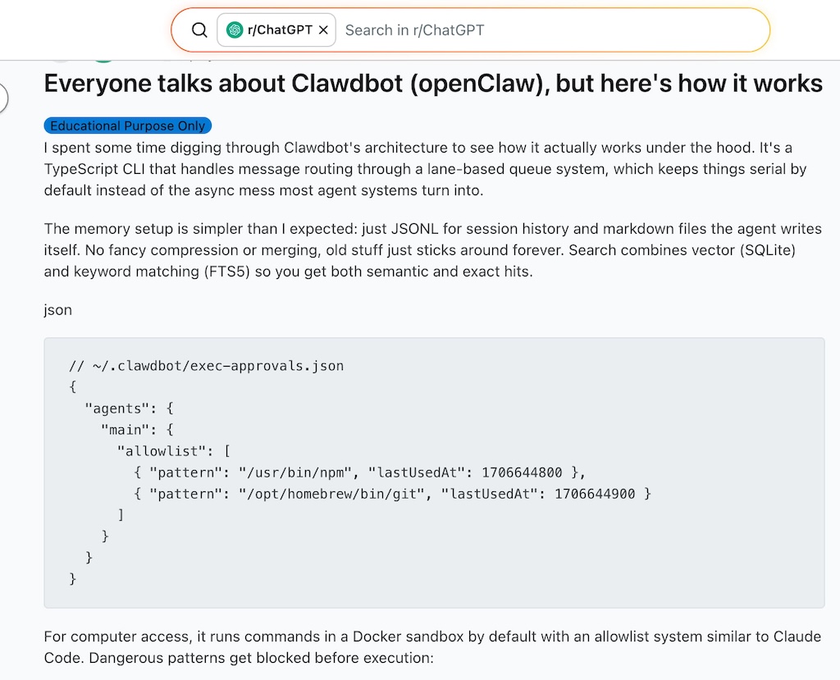Select the r/ChatGPT community chip label
This screenshot has width=840, height=680.
click(280, 30)
